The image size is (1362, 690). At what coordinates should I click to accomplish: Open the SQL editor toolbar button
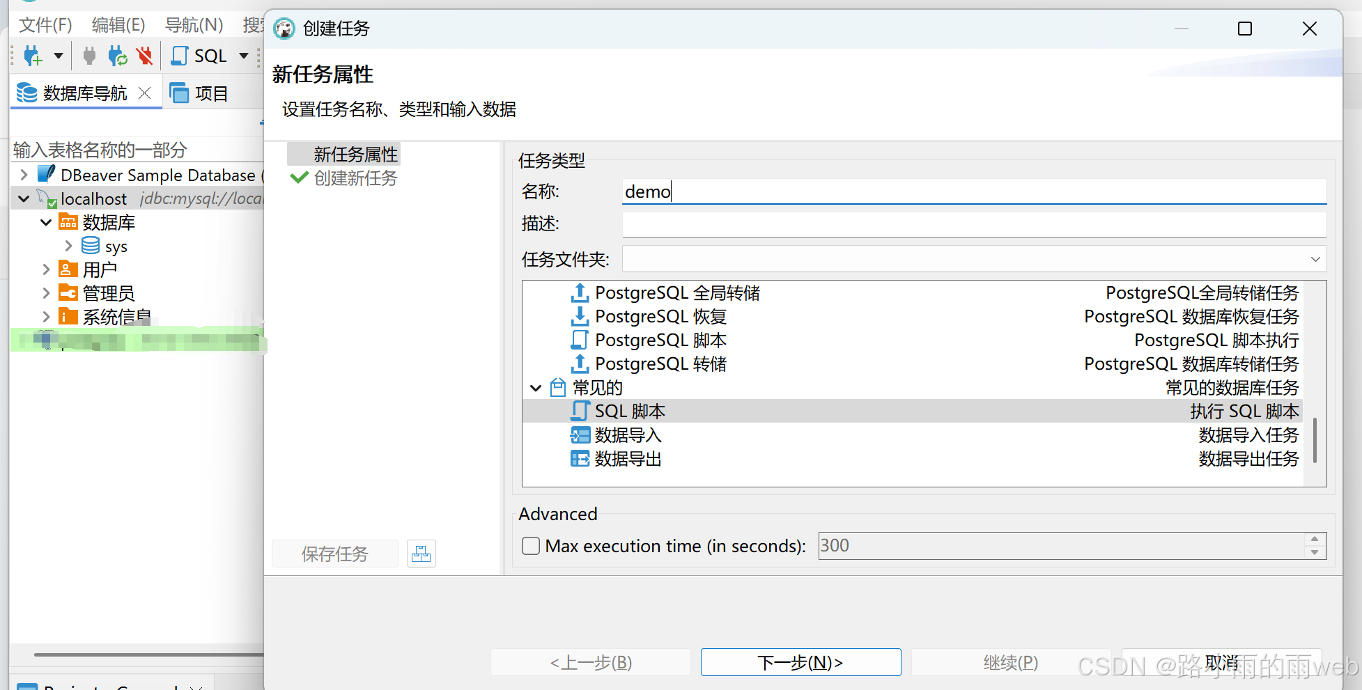click(199, 56)
